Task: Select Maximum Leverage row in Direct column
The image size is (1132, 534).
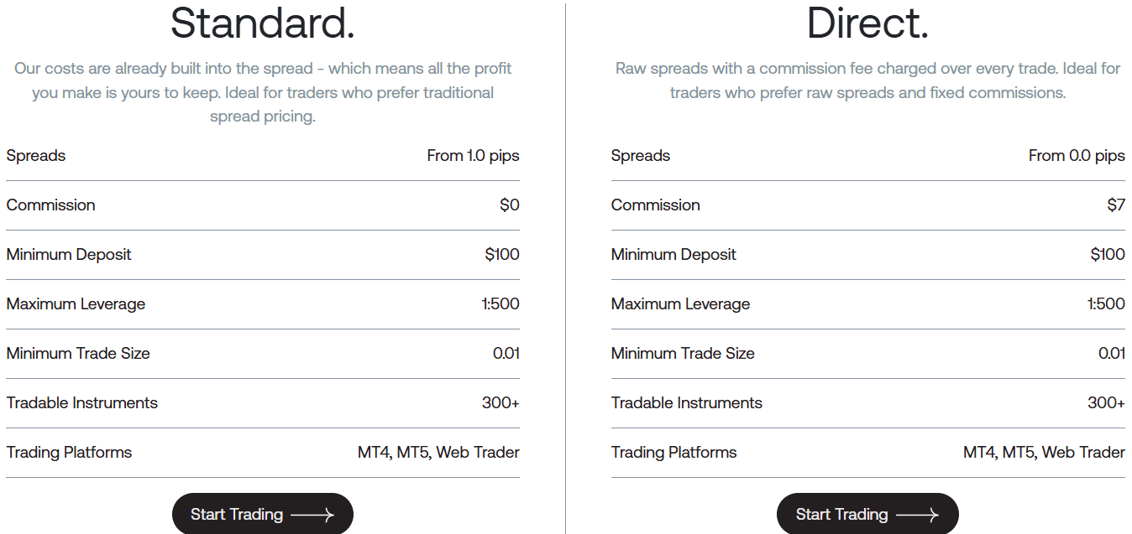Action: [x=867, y=304]
